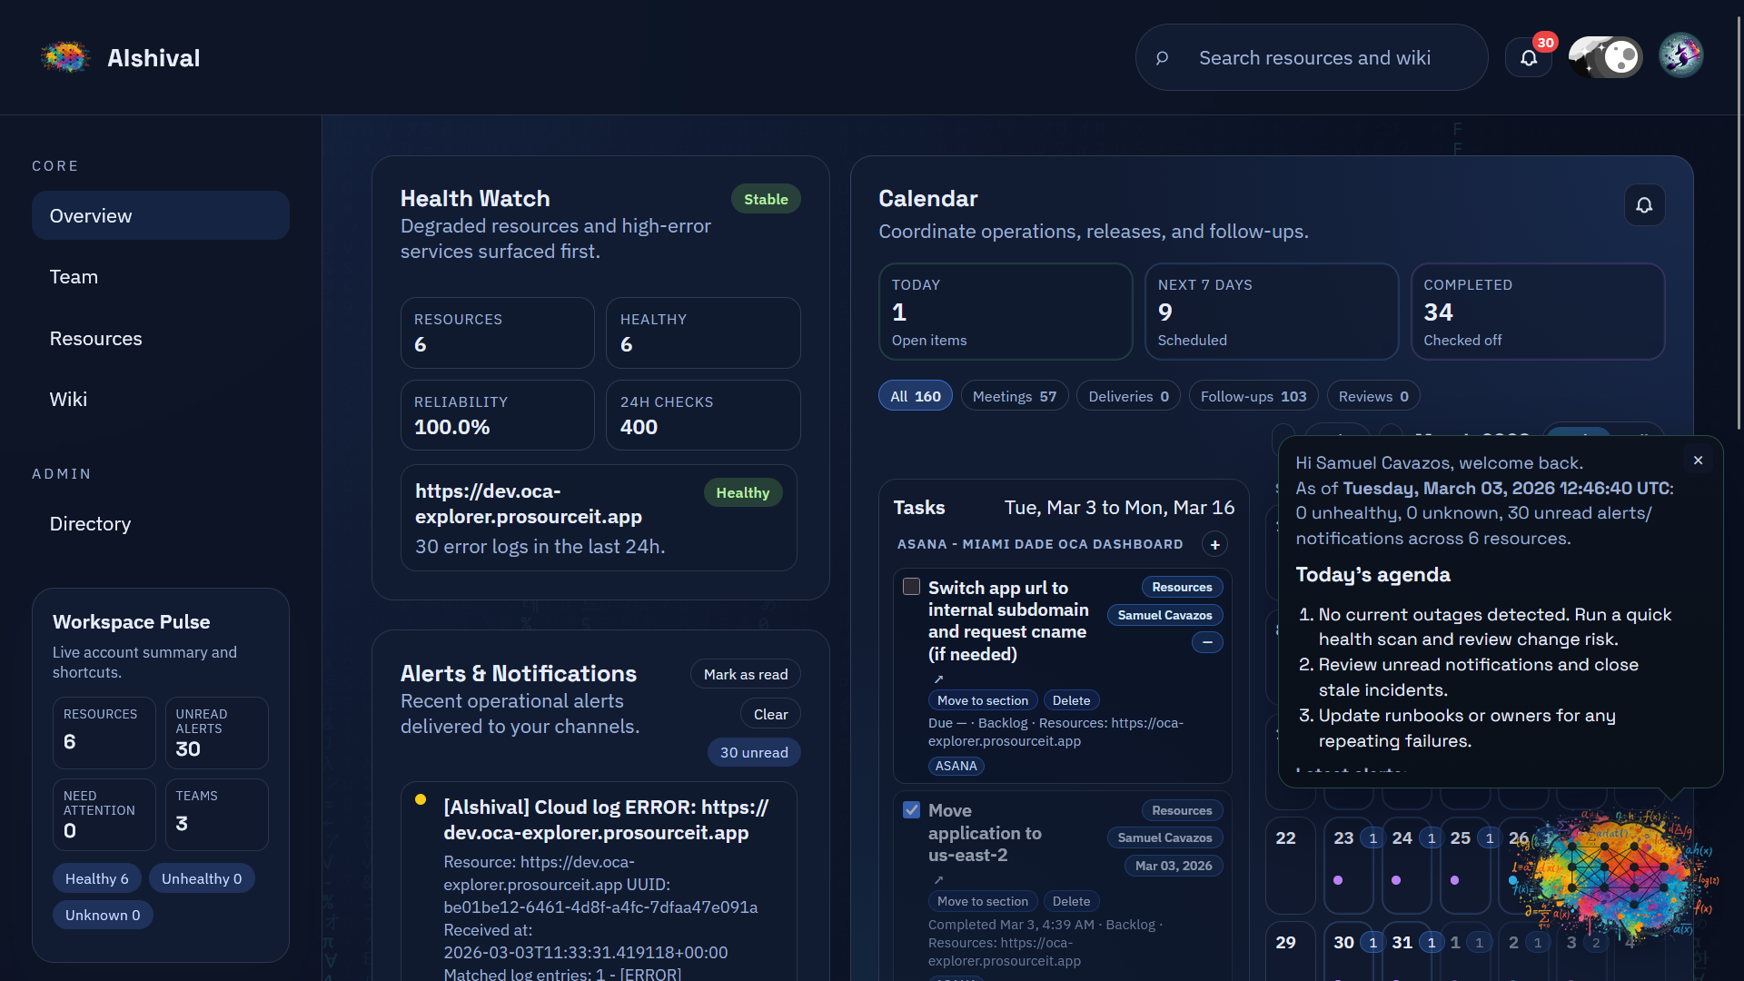Check the 'Switch app url' task checkbox
1744x981 pixels.
click(x=910, y=587)
